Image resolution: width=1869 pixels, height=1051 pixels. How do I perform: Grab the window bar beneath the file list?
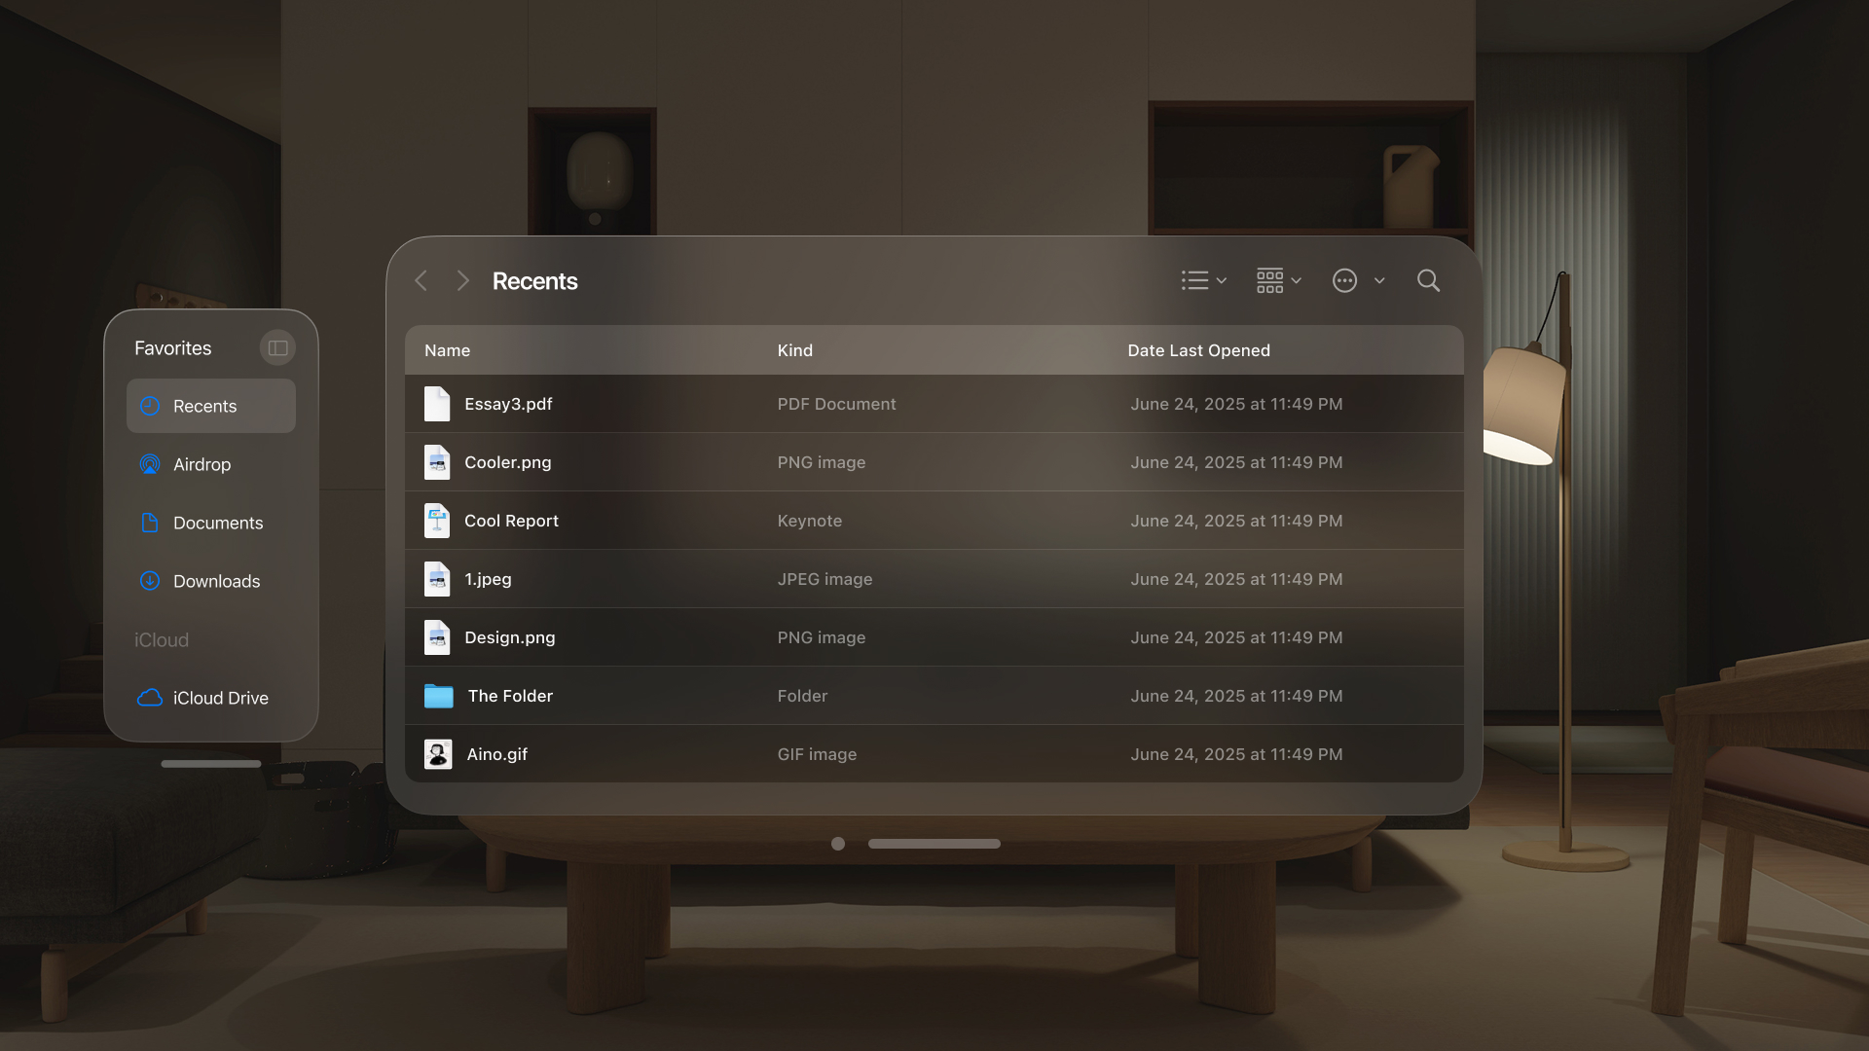934,844
